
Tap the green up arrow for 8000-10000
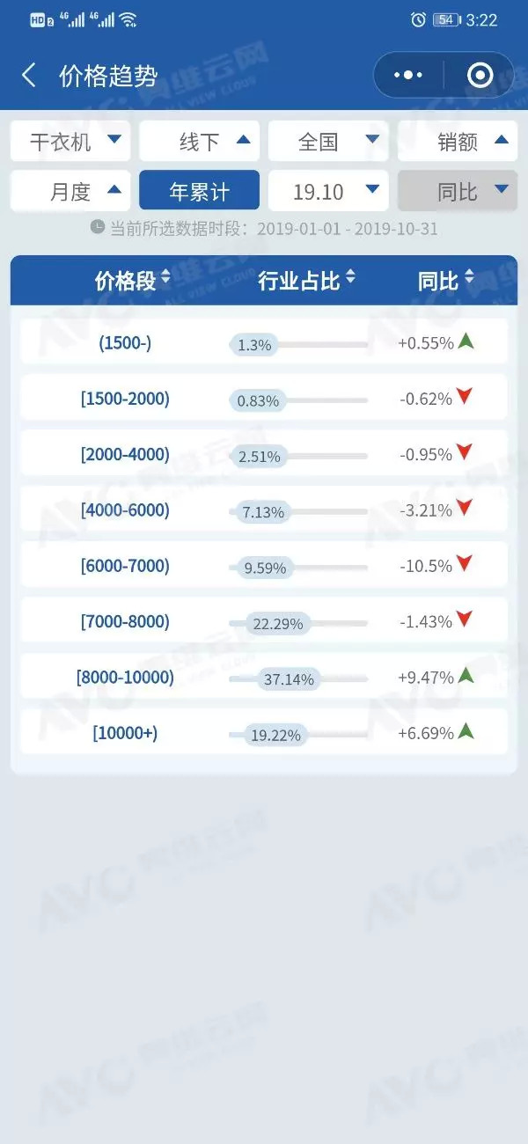[x=466, y=676]
